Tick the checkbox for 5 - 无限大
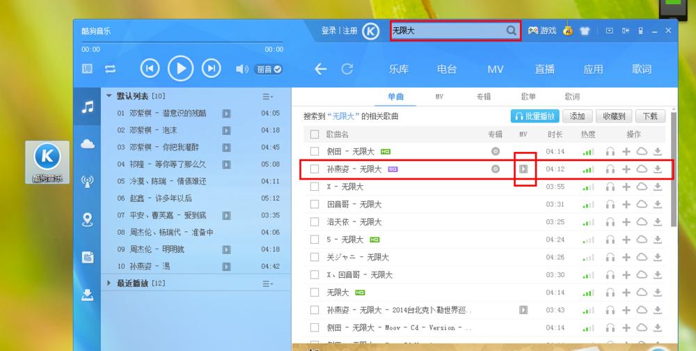Screen dimensions: 696x351 [x=315, y=240]
